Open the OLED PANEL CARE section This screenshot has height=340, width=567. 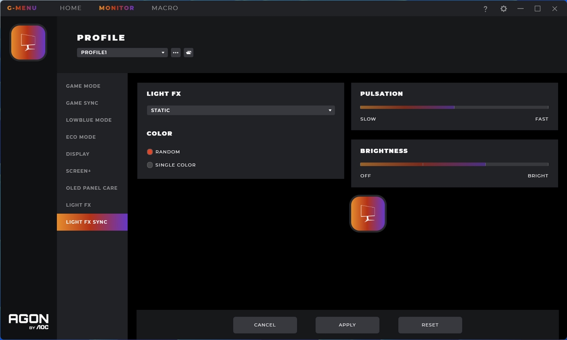pos(92,188)
